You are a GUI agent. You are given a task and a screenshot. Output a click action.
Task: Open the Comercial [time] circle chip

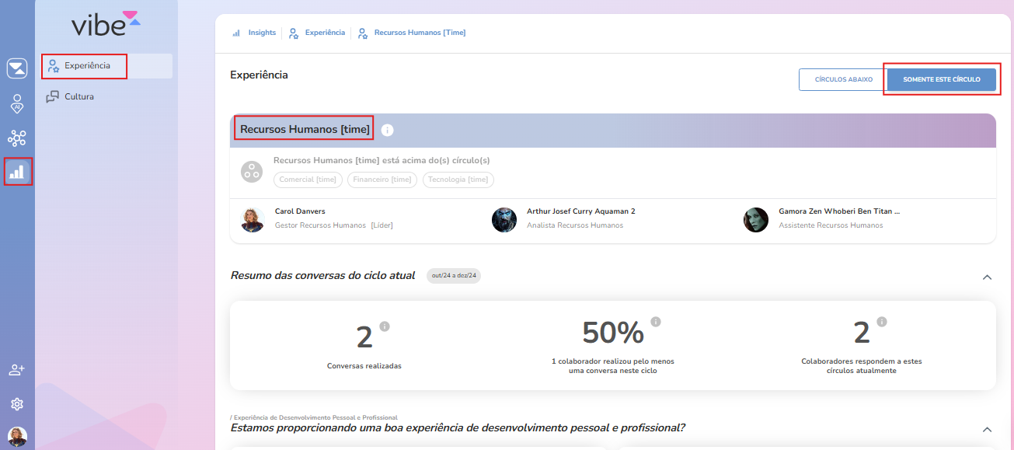tap(308, 180)
